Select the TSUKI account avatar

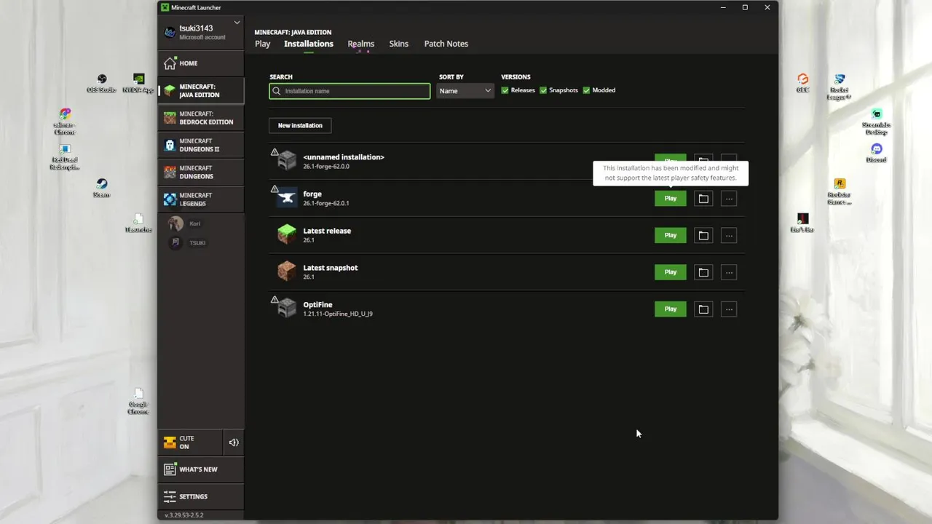click(x=175, y=243)
